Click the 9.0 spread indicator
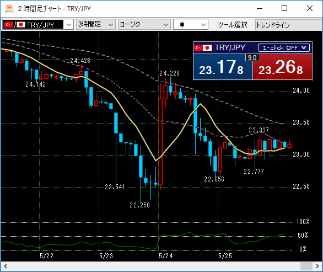Viewport: 323px width, 272px height. pyautogui.click(x=252, y=57)
